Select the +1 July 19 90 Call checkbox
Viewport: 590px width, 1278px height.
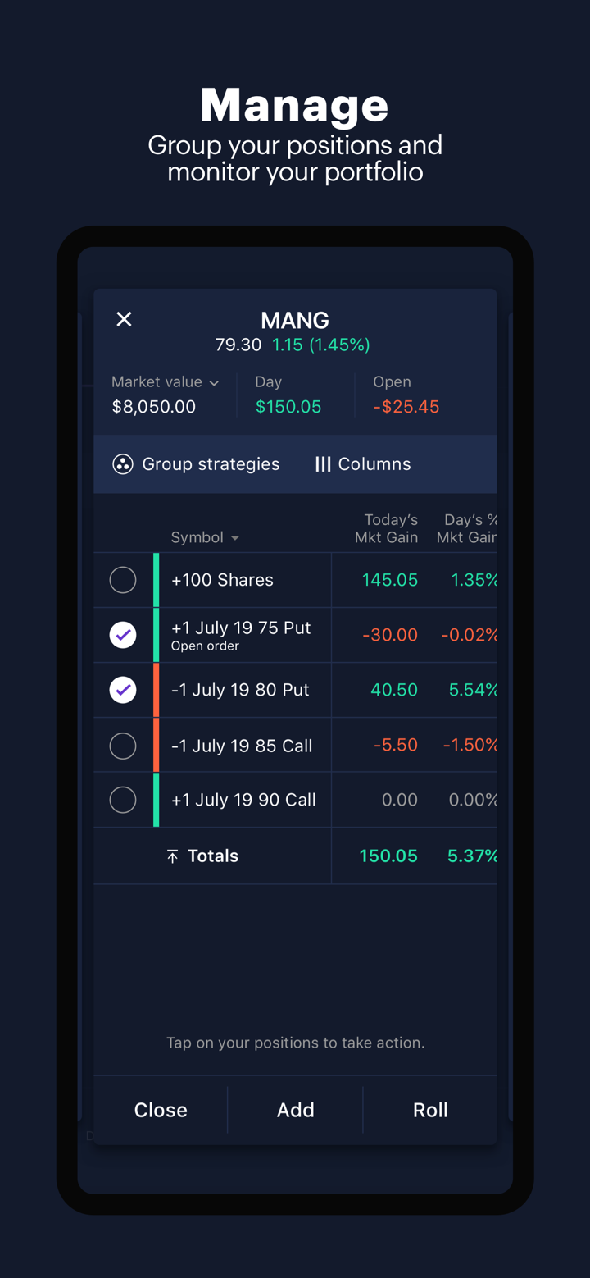(123, 800)
